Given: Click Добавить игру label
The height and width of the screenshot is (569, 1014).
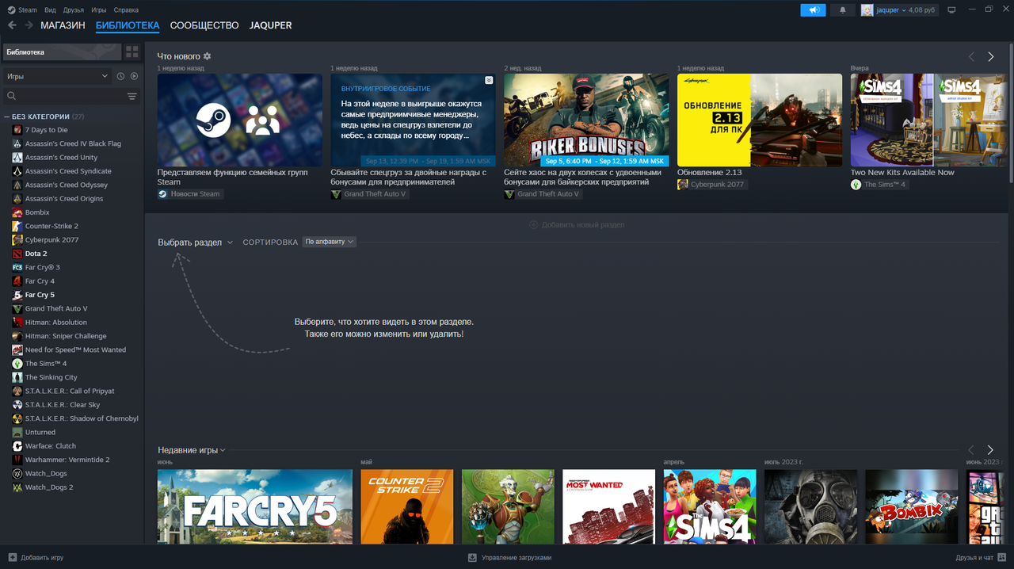Looking at the screenshot, I should pyautogui.click(x=42, y=557).
